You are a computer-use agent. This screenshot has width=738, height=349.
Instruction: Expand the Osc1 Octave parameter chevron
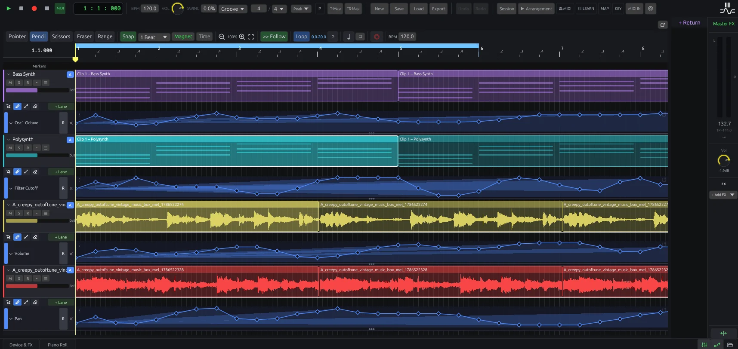pyautogui.click(x=11, y=123)
